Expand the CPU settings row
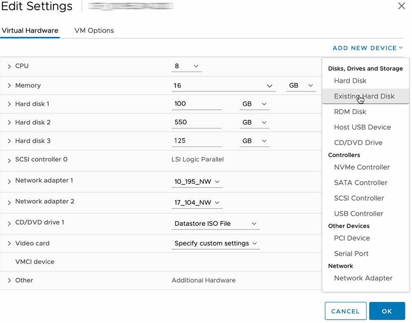Viewport: 412px width, 323px height. click(9, 66)
